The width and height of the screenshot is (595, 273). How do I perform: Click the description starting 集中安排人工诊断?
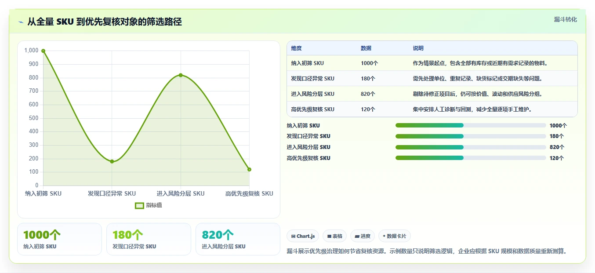pyautogui.click(x=474, y=109)
